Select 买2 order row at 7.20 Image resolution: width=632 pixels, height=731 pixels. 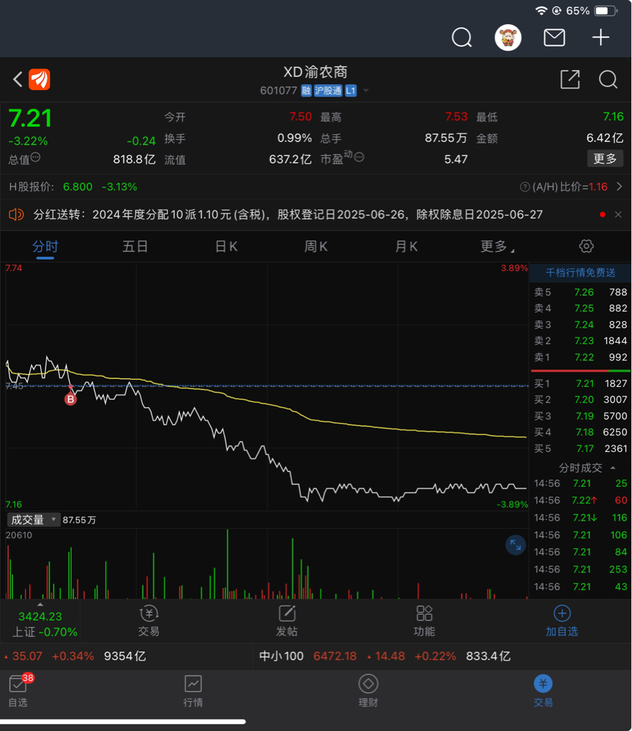581,400
